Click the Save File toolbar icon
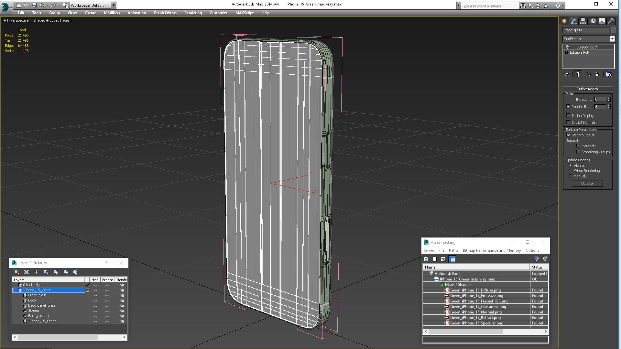The width and height of the screenshot is (621, 349). click(34, 5)
